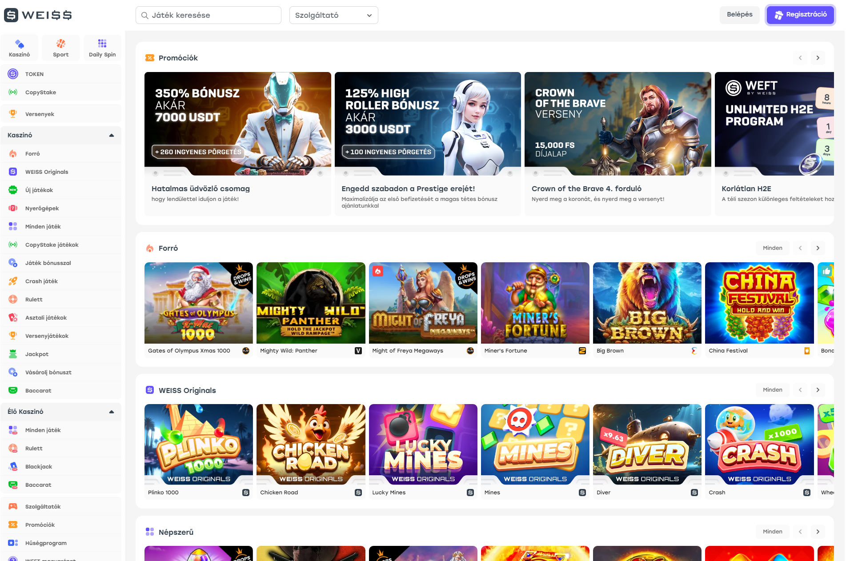Image resolution: width=846 pixels, height=561 pixels.
Task: Click the Játék keresése search field
Action: tap(209, 15)
